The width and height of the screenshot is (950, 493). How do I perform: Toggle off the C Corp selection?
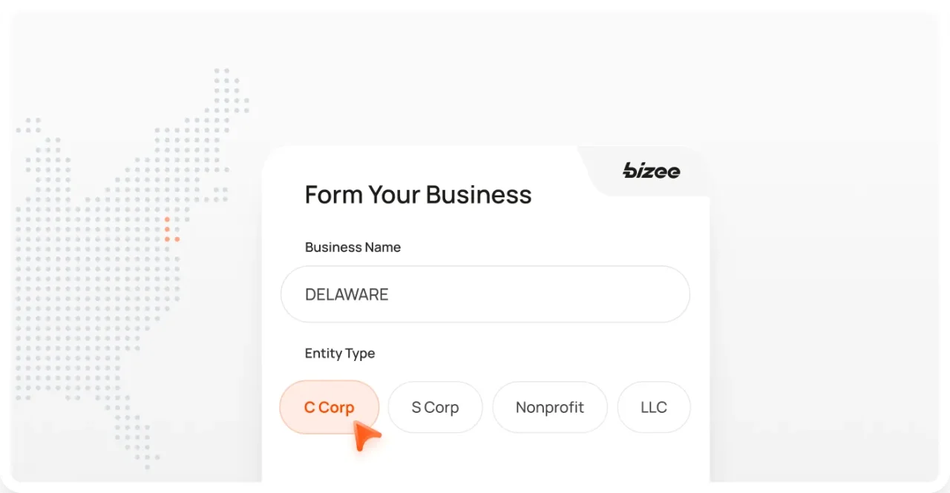329,407
